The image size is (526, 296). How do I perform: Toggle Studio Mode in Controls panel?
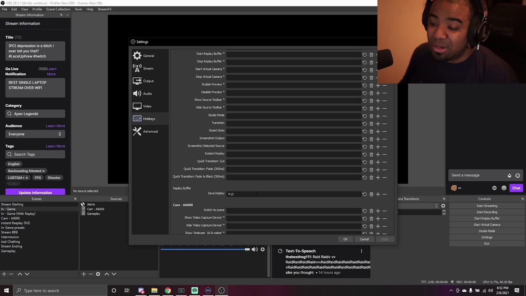(487, 231)
